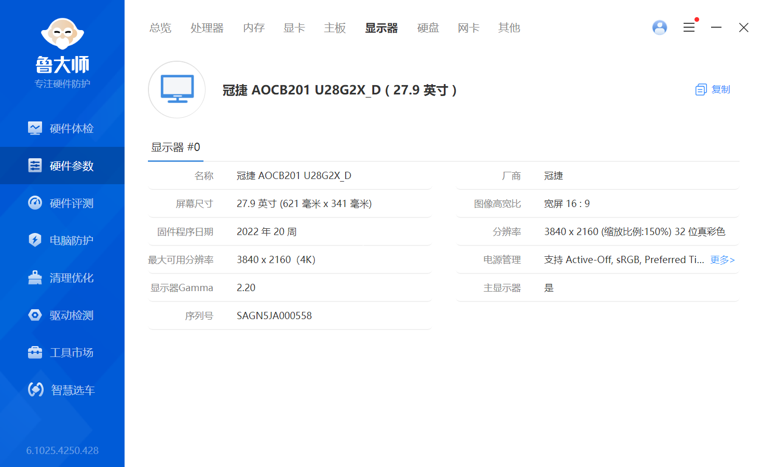Switch to the 硬盘 tab

tap(428, 28)
